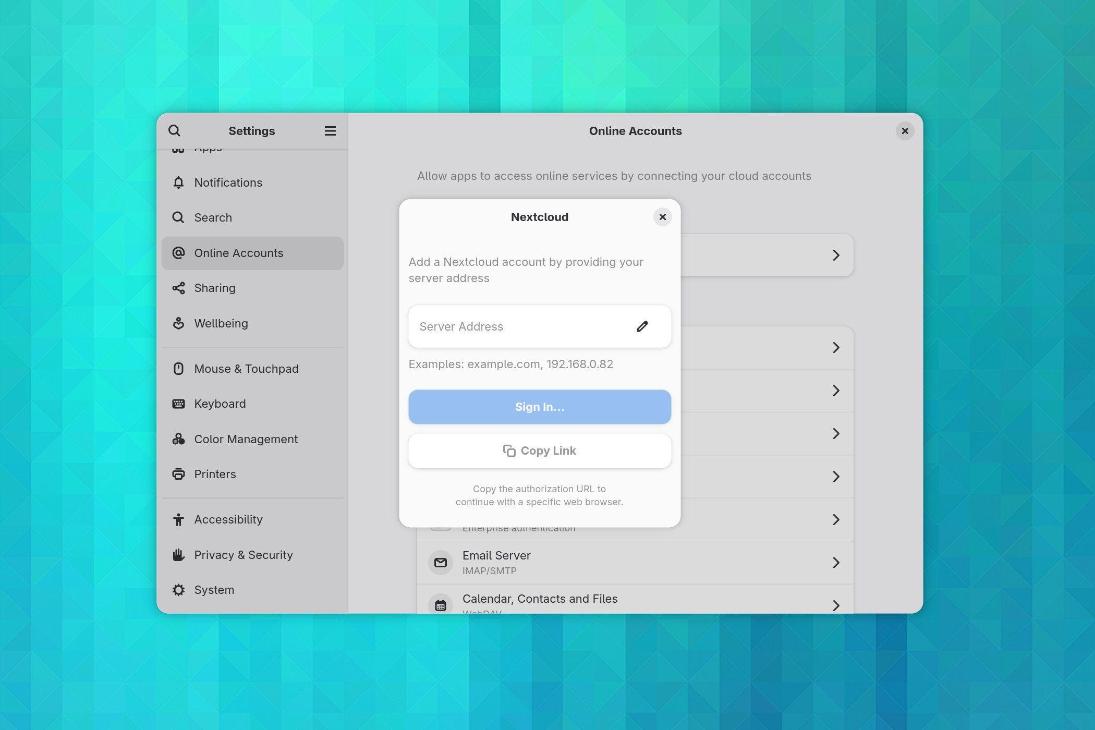Select Keyboard in the sidebar
Viewport: 1095px width, 730px height.
coord(252,404)
